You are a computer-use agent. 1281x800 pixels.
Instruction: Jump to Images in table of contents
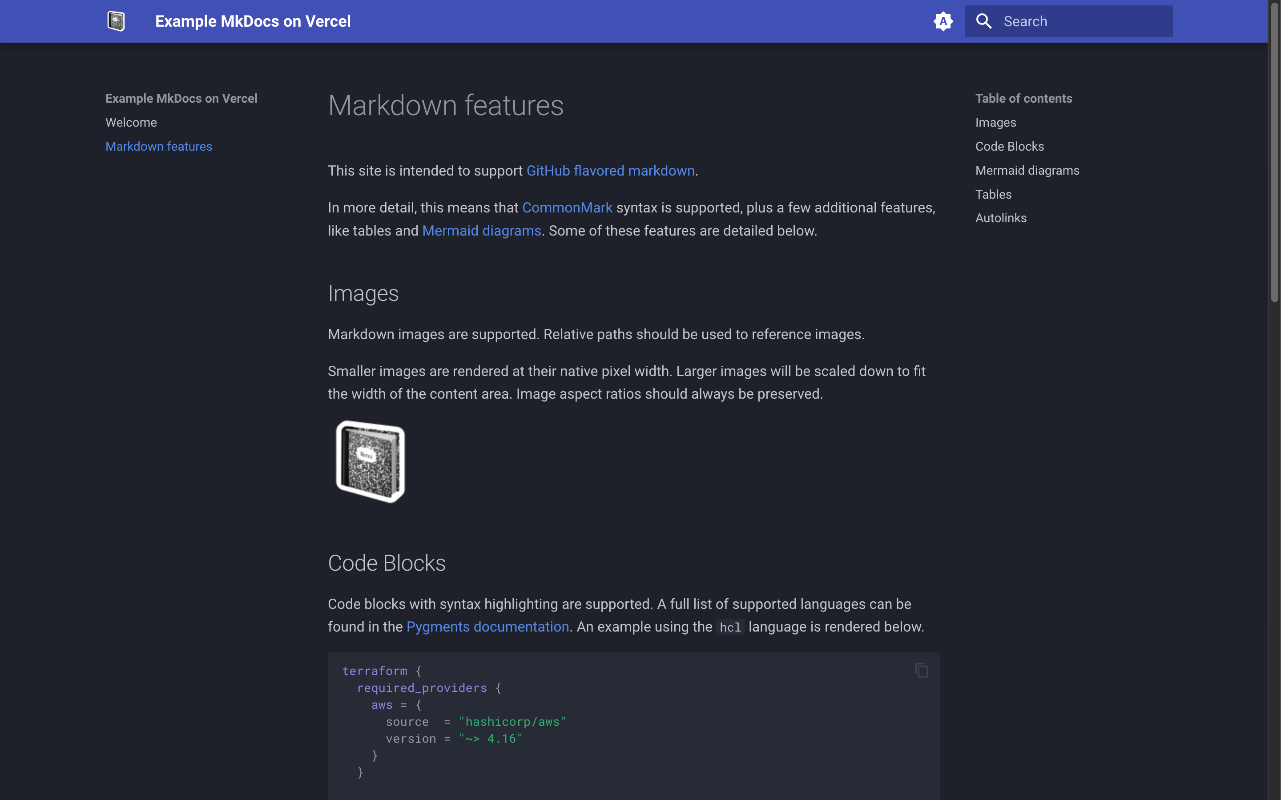[x=995, y=122]
